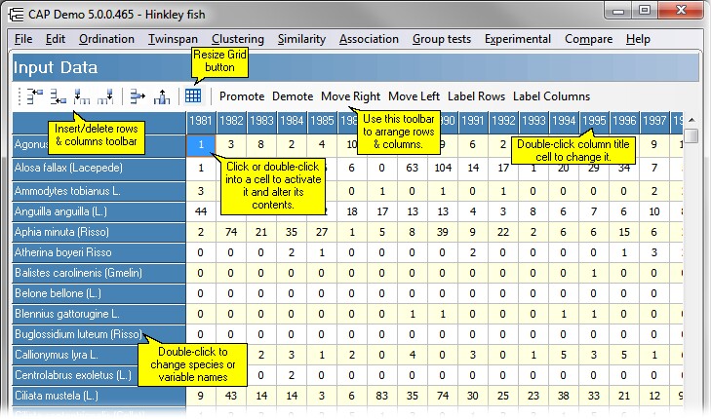Click the cell with 27 in Aphia minuta row
The image size is (711, 419).
point(322,232)
